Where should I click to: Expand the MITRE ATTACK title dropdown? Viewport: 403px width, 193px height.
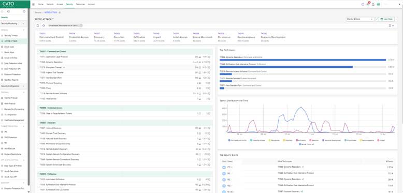[x=53, y=19]
